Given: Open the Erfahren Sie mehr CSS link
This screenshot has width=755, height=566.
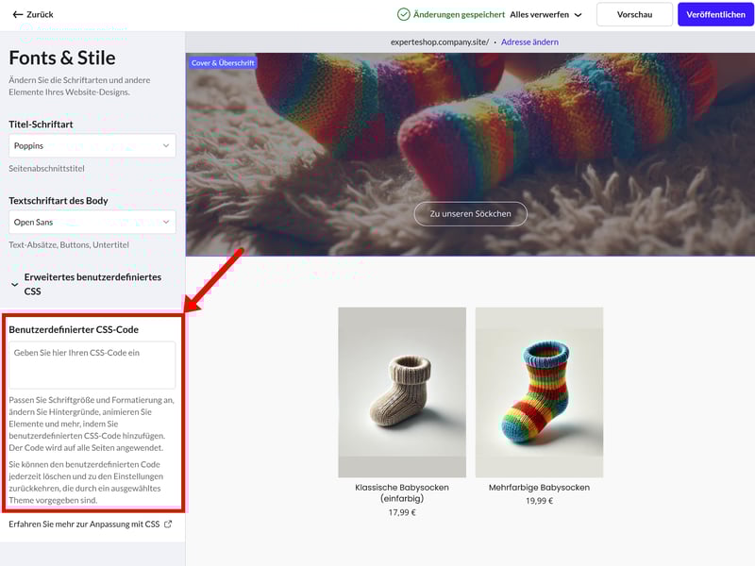Looking at the screenshot, I should click(x=85, y=524).
